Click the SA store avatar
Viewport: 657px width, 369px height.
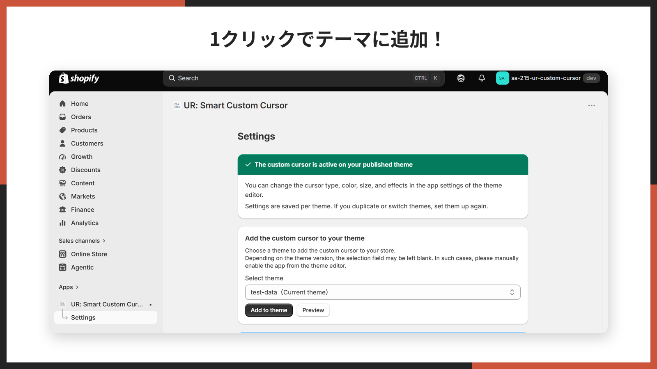(x=502, y=78)
